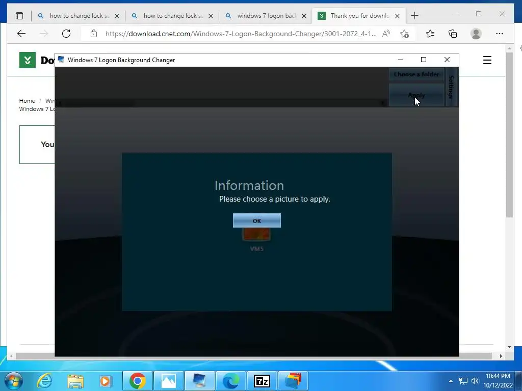Screen dimensions: 522x391
Task: Open the network tray icon
Action: tap(463, 381)
